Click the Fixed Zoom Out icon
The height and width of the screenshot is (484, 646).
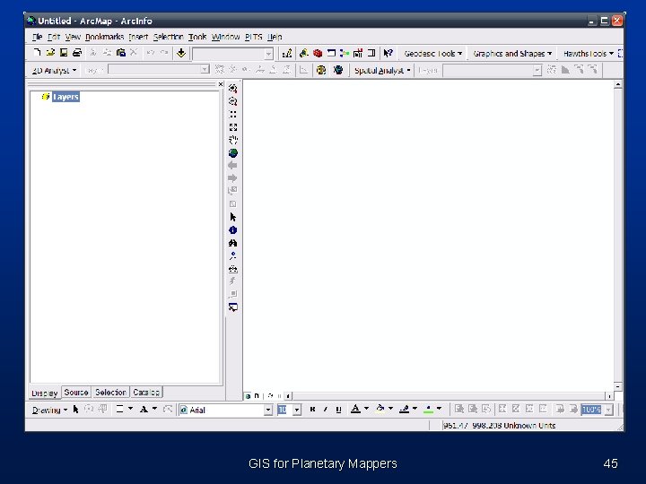(232, 127)
